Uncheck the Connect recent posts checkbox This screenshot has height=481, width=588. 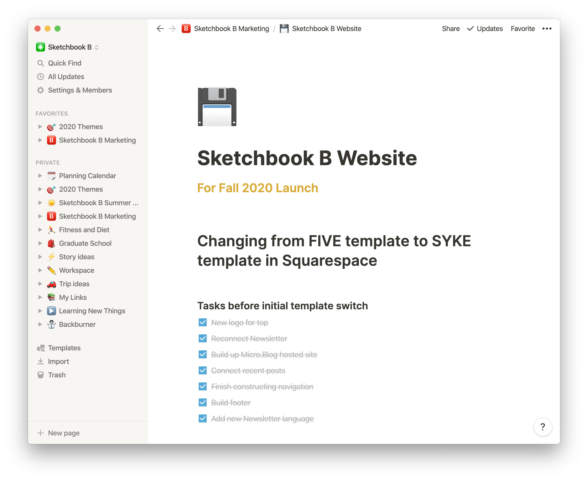(202, 371)
